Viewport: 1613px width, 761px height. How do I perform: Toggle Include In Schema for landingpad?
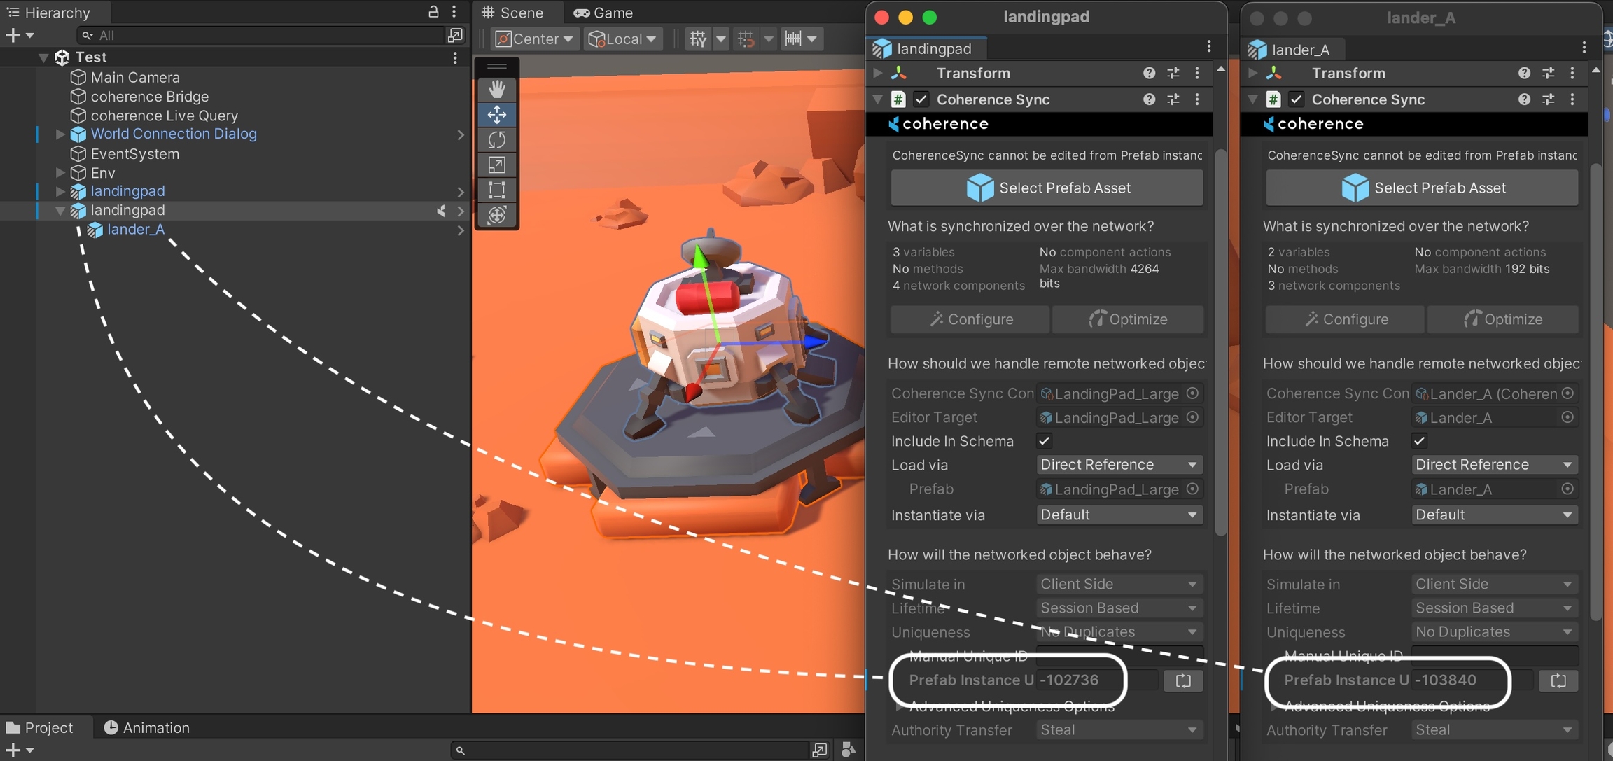[1044, 441]
